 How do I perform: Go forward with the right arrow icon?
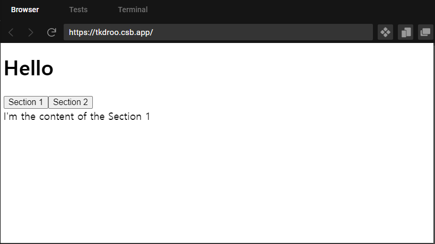click(x=31, y=32)
